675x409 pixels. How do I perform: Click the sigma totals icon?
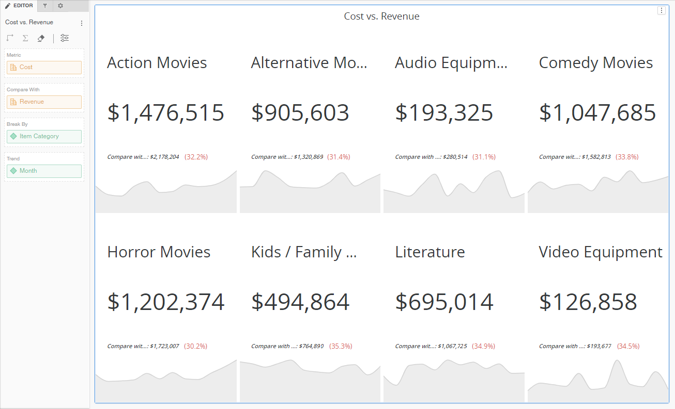pos(25,38)
